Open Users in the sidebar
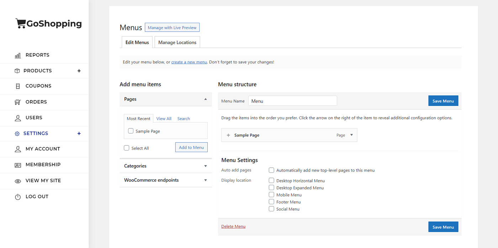The width and height of the screenshot is (498, 248). point(34,118)
